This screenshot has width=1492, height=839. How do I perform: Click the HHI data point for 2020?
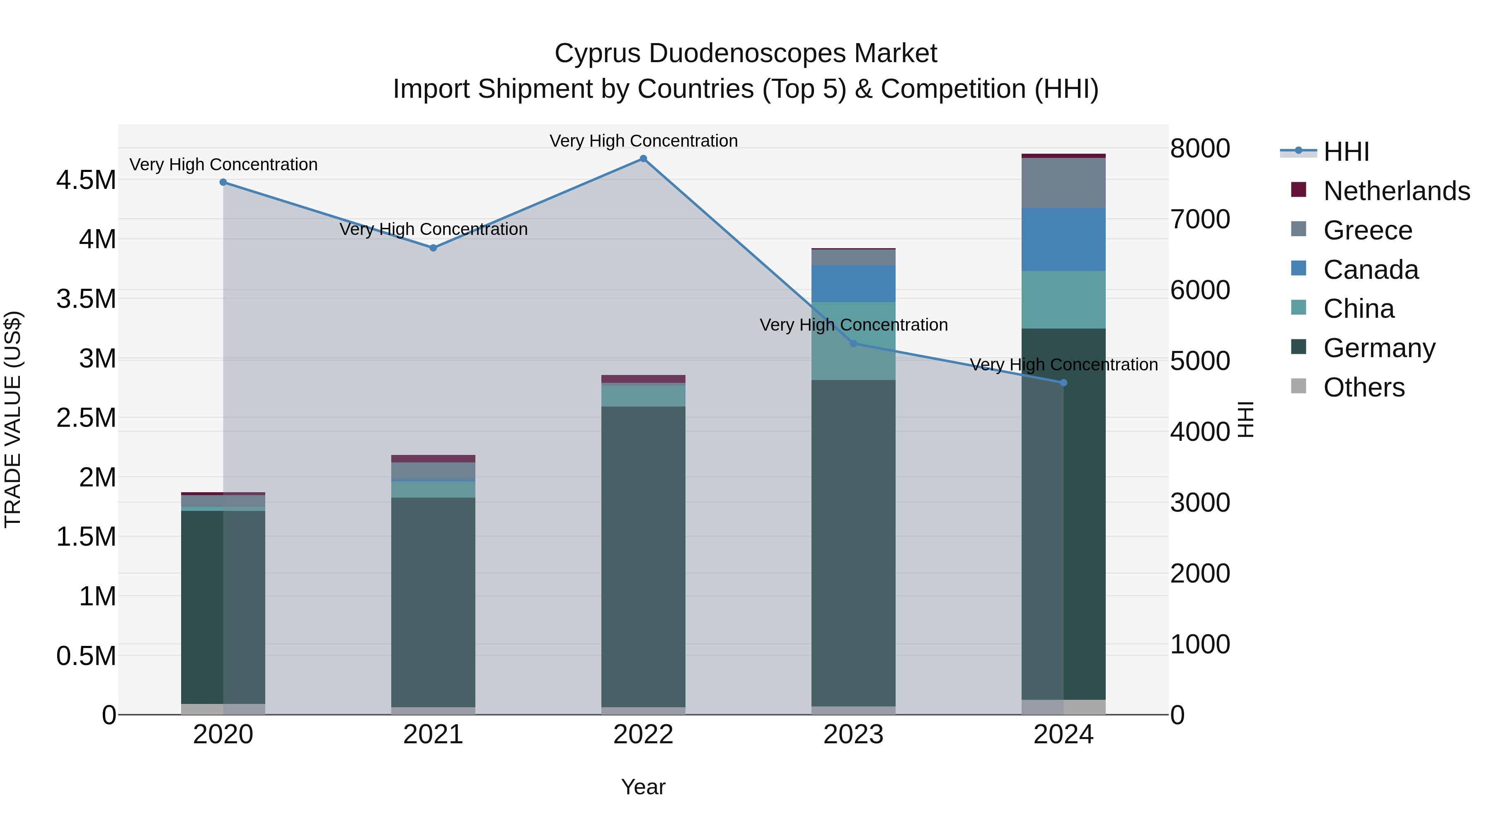pyautogui.click(x=223, y=182)
